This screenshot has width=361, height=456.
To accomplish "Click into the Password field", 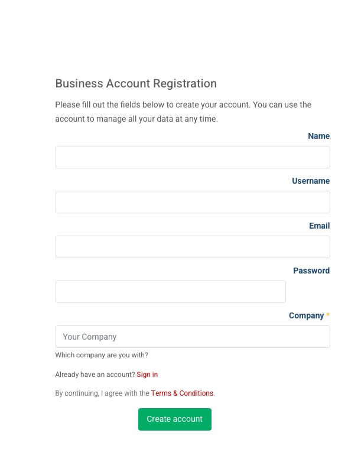I will coord(170,292).
